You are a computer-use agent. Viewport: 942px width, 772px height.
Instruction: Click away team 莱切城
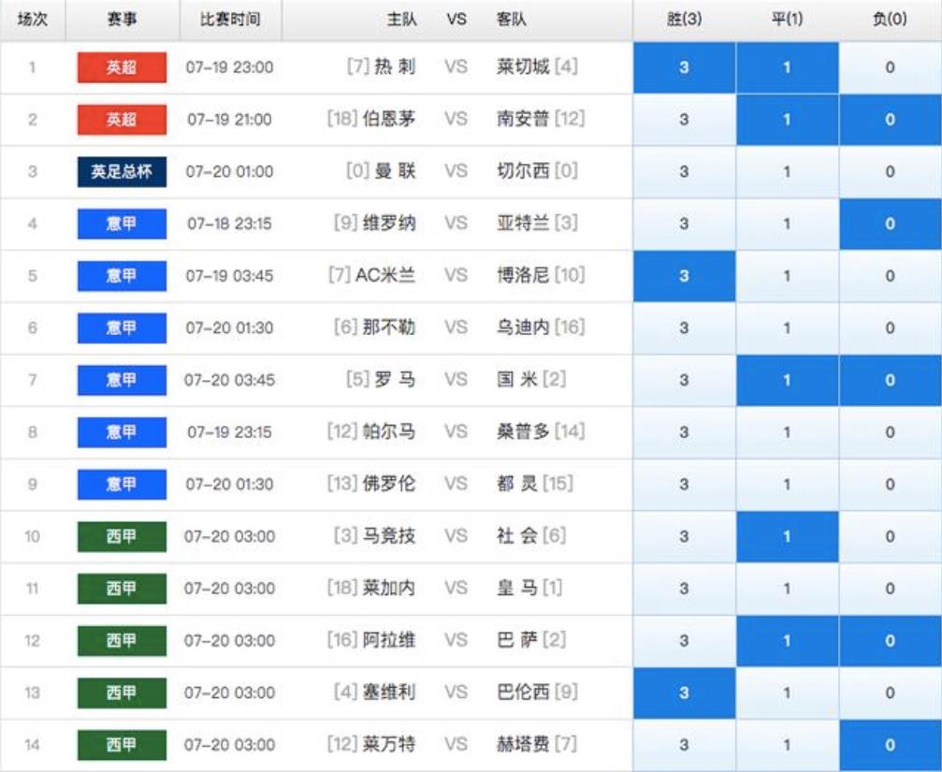pyautogui.click(x=523, y=66)
